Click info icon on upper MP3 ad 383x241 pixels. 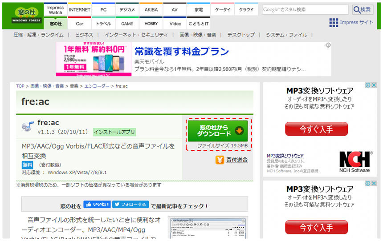point(368,85)
